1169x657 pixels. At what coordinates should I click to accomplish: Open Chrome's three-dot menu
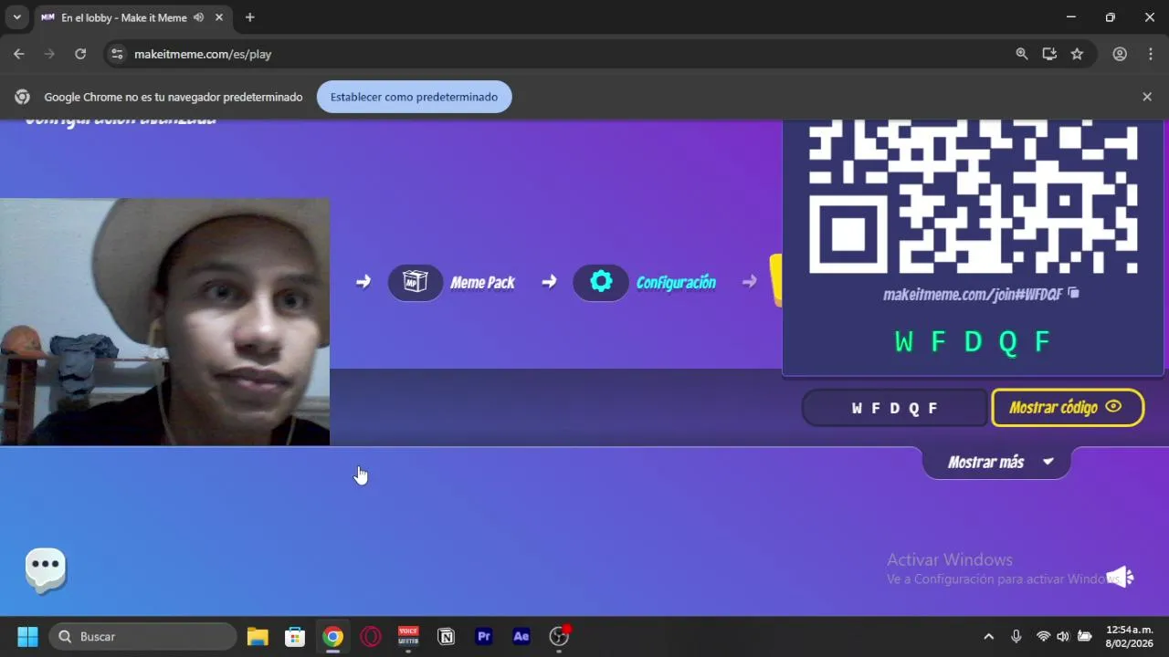tap(1149, 54)
